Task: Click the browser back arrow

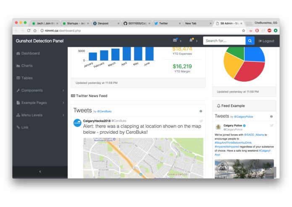Action: [16, 31]
